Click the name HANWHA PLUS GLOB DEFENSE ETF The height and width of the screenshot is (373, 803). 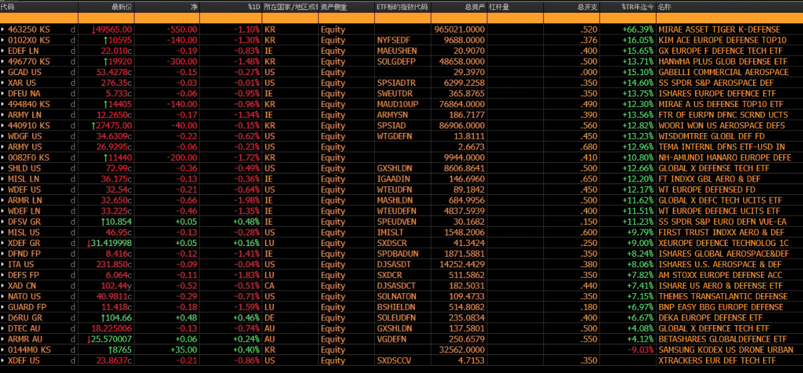click(x=722, y=61)
